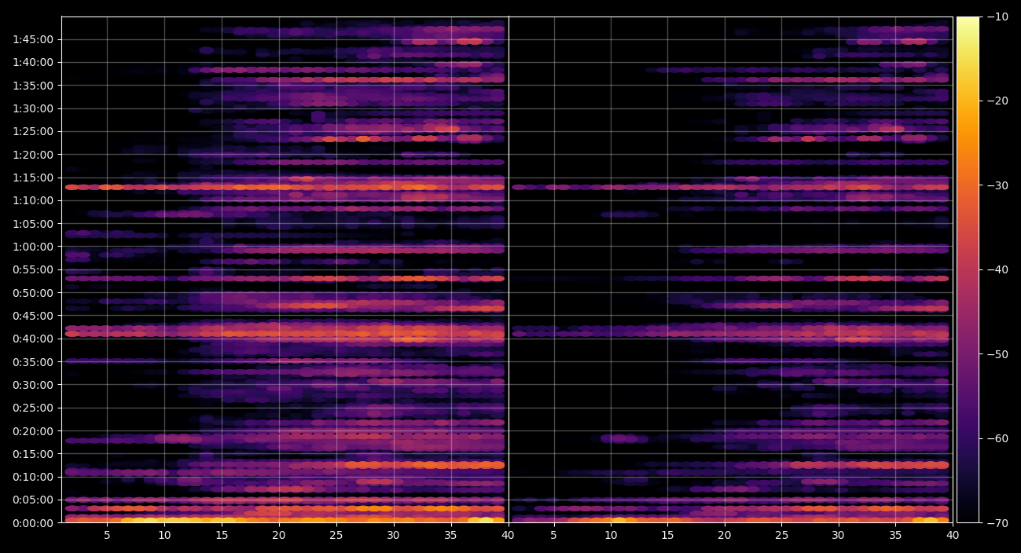Pick the 0:45:00 time label
The image size is (1021, 553).
[x=33, y=316]
